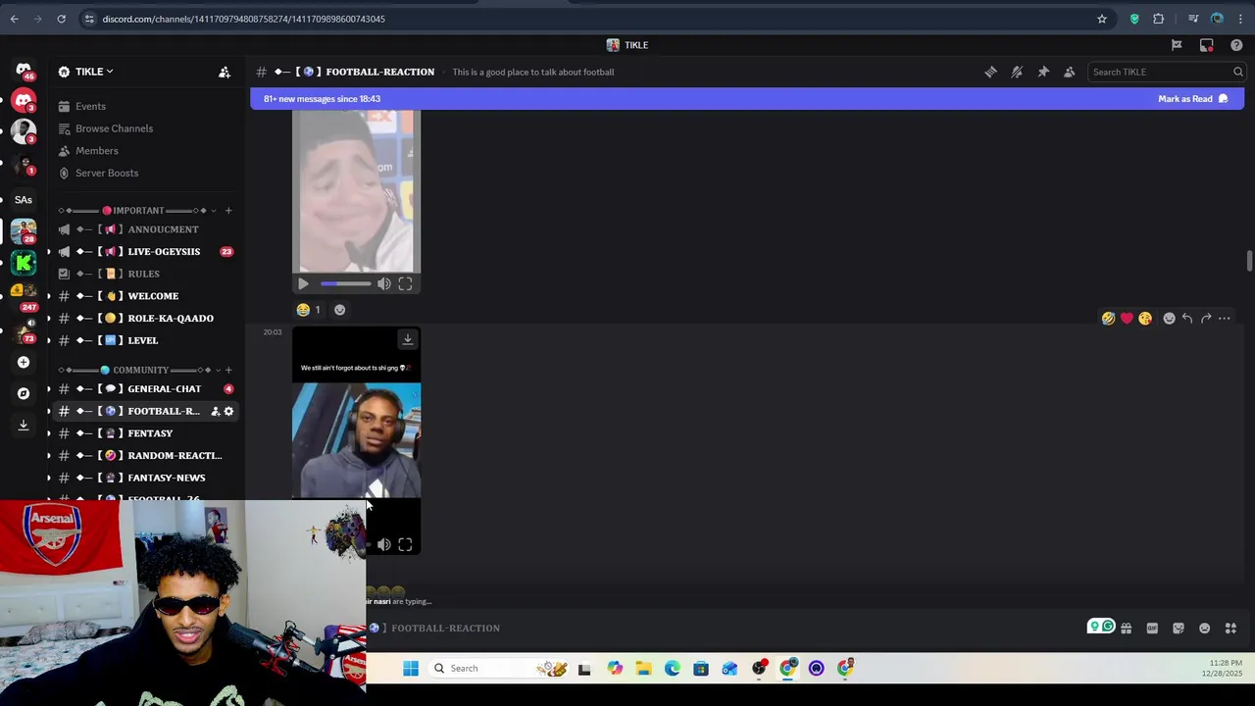Click the message input FOOTBALL-REACTION box

[x=726, y=629]
